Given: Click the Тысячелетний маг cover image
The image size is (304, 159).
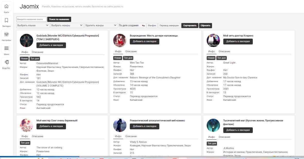Looking at the screenshot, I should [x=213, y=125].
